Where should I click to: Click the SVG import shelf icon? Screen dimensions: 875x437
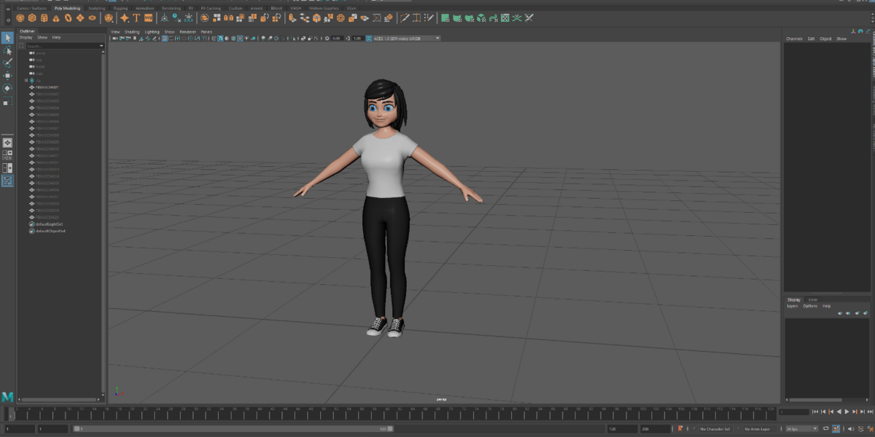pos(149,17)
